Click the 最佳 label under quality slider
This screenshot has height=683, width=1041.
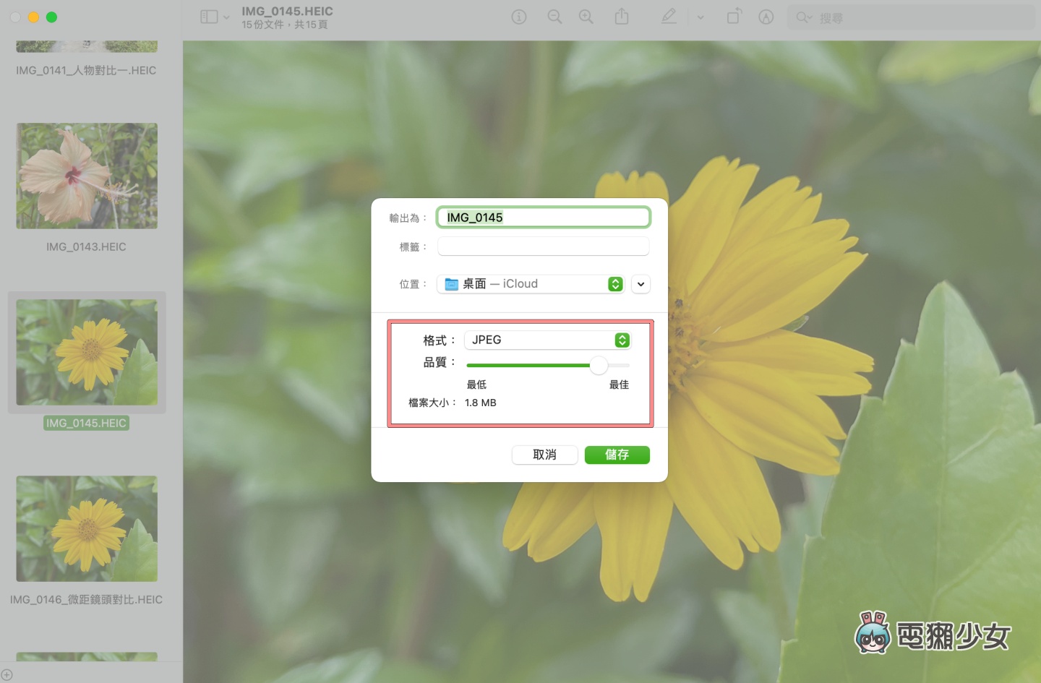(619, 385)
